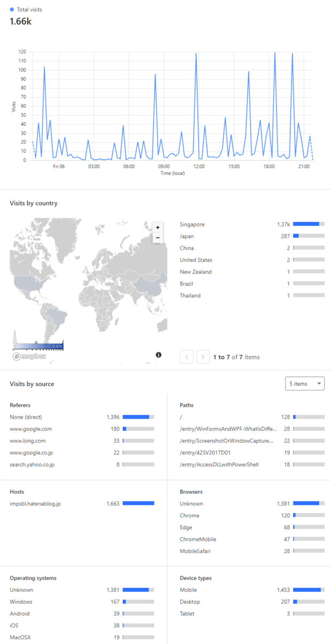Click the Total visits blue legend dot
Image resolution: width=331 pixels, height=644 pixels.
click(x=12, y=10)
